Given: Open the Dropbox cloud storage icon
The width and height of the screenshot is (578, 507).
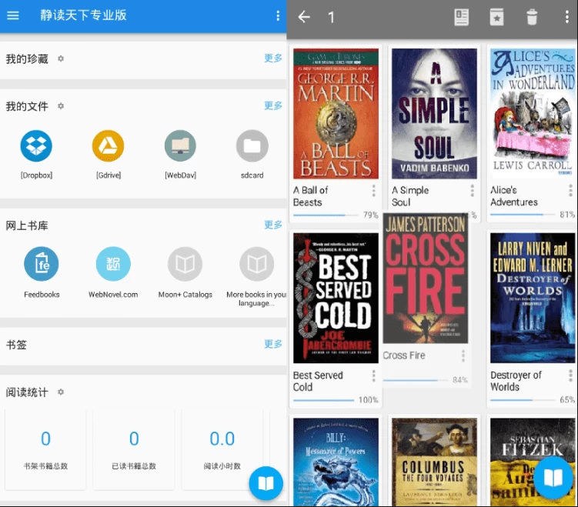Looking at the screenshot, I should [36, 146].
